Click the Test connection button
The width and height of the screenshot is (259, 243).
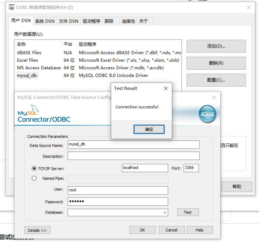coord(188,212)
